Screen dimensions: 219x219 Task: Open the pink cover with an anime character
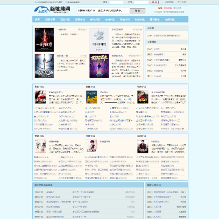click(x=91, y=146)
